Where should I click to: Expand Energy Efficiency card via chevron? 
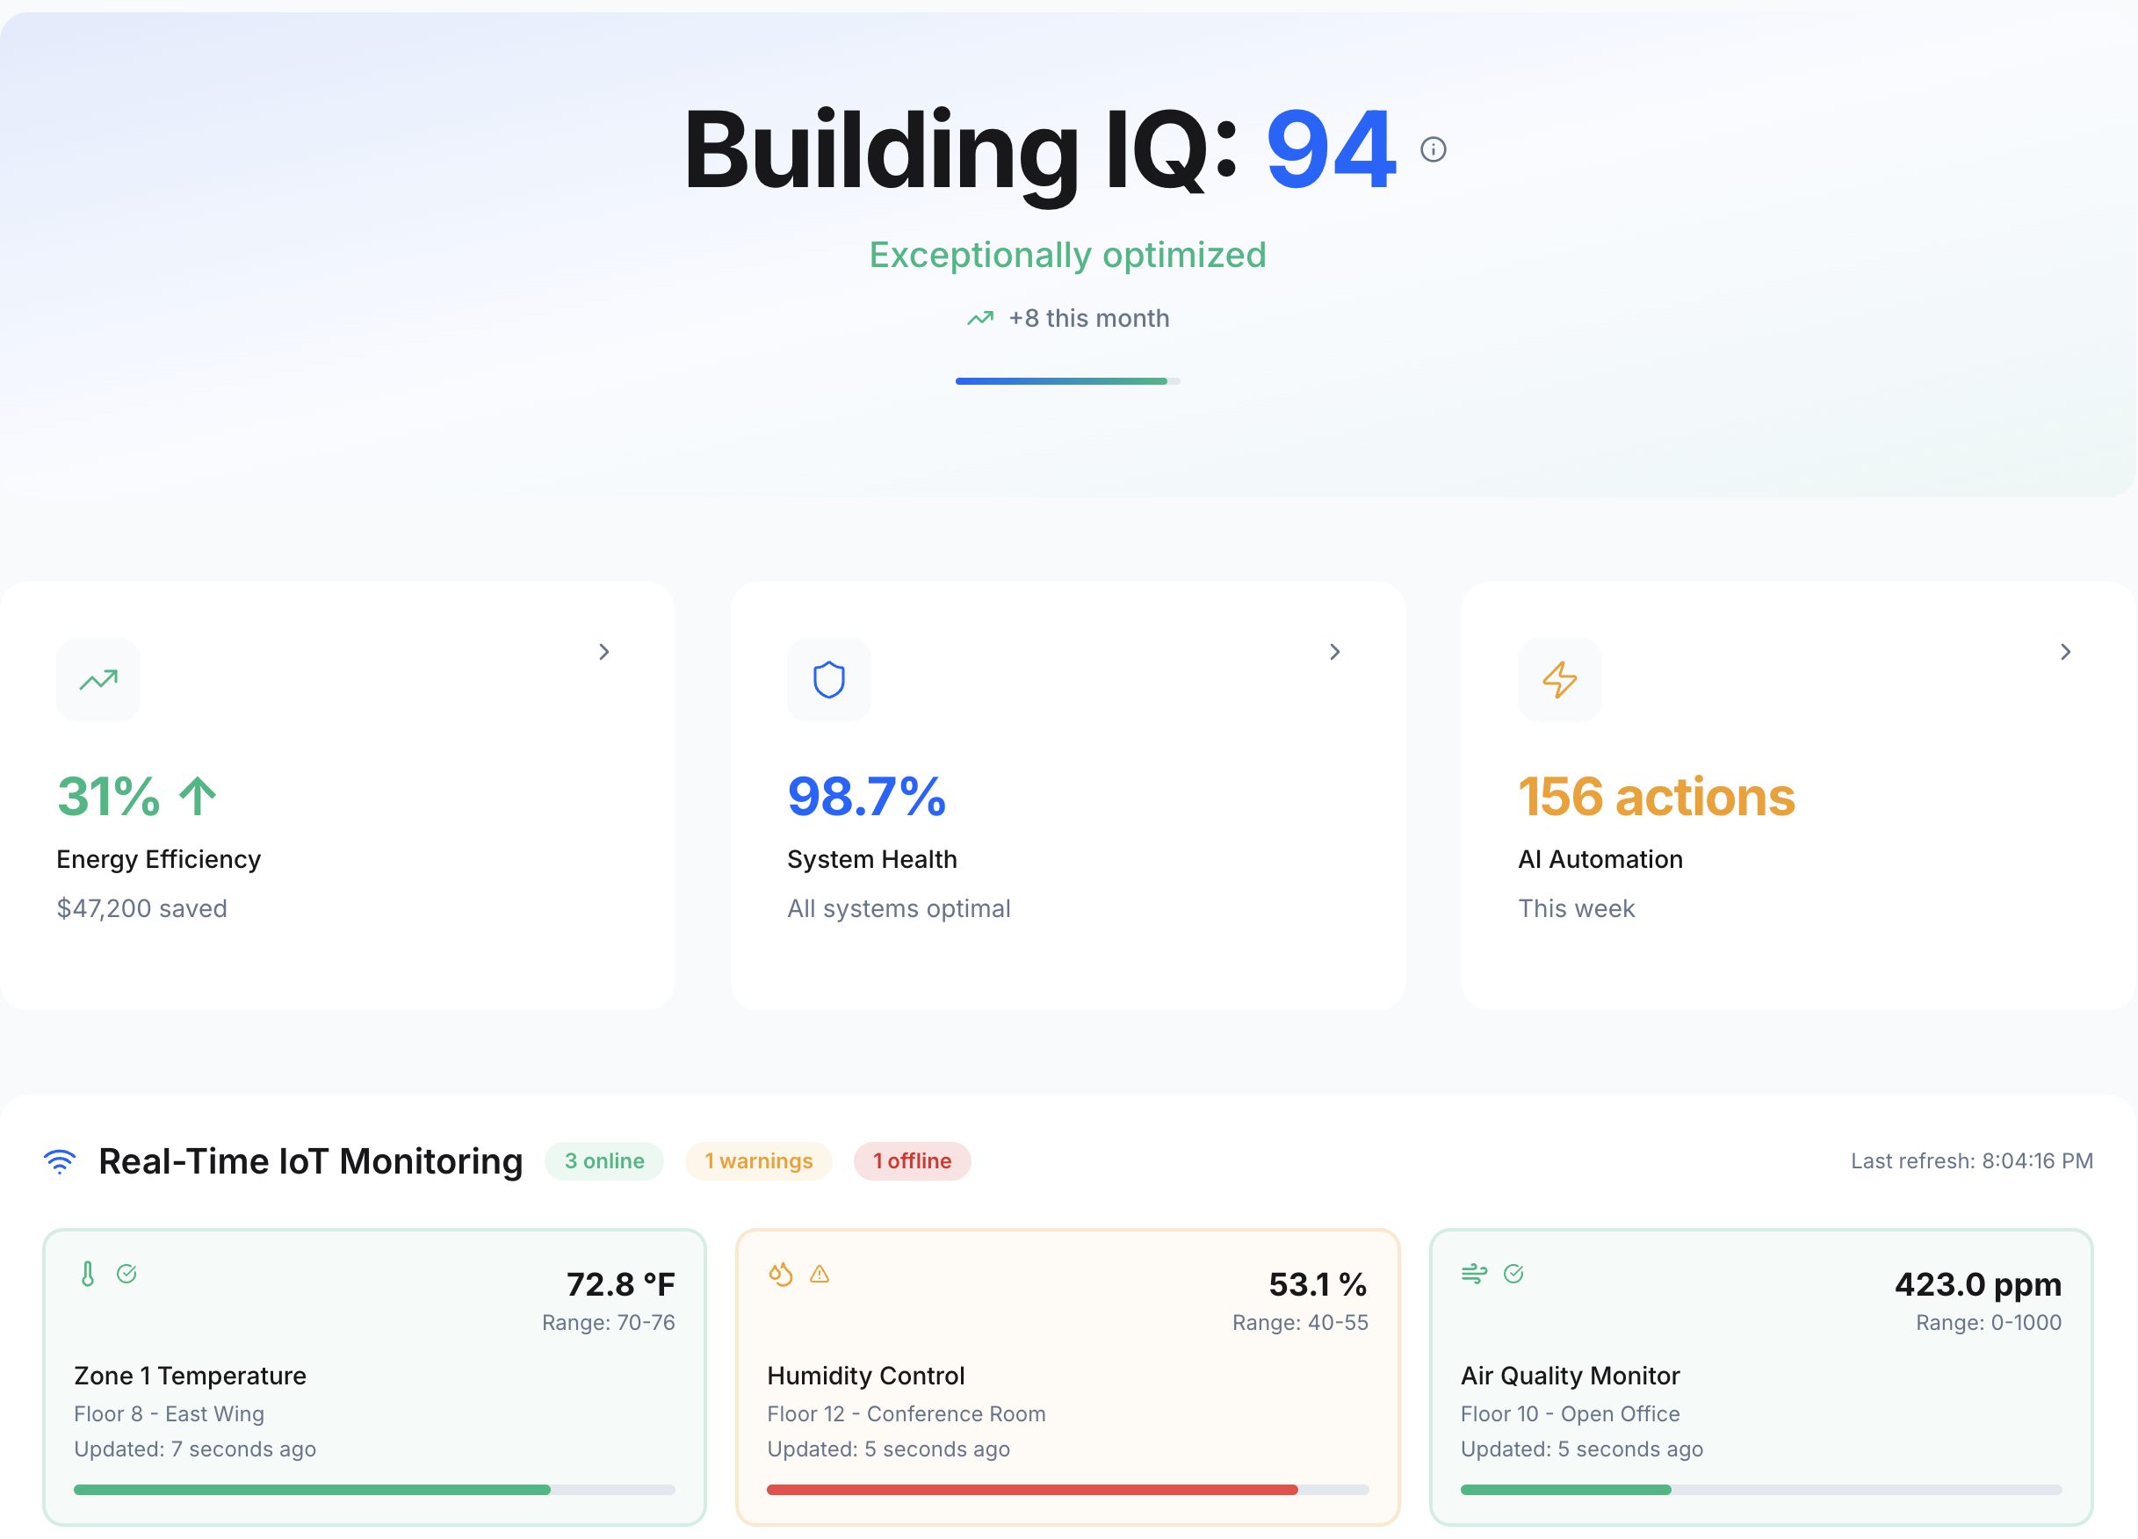pos(604,652)
